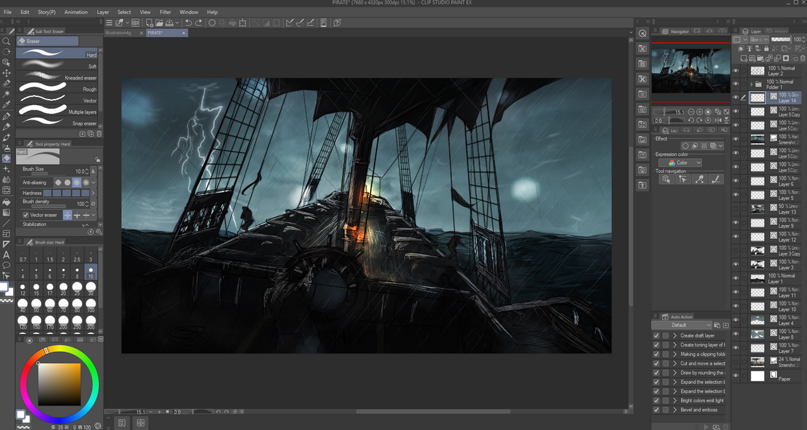This screenshot has height=430, width=807.
Task: Select the Text tool
Action: [6, 255]
